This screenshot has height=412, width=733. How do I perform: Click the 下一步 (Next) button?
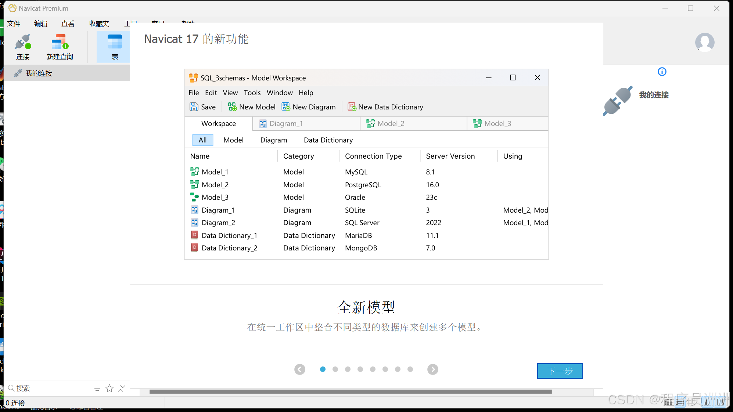(x=560, y=371)
